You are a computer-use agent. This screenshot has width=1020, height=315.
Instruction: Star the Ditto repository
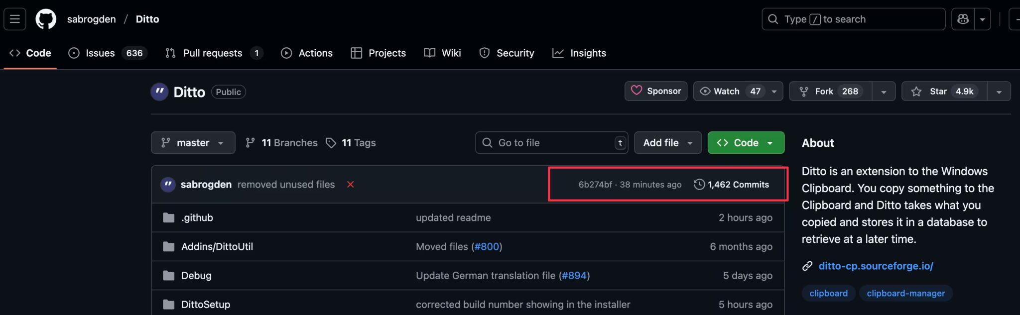(x=945, y=91)
